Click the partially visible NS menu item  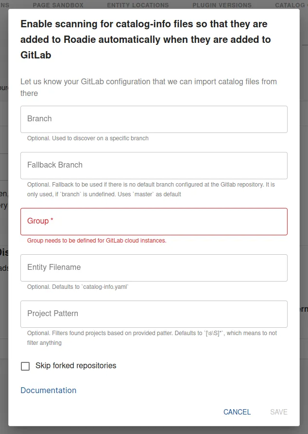[5, 5]
